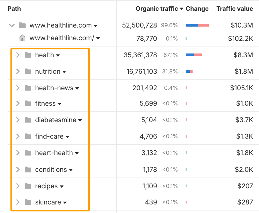Viewport: 259px width, 213px height.
Task: Click the folder icon beside health
Action: click(28, 55)
